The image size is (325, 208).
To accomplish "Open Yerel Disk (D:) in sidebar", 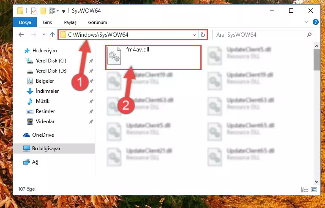I will click(x=51, y=71).
